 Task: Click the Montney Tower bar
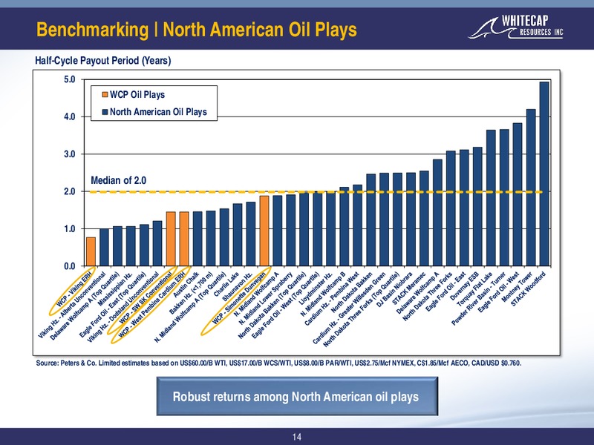[x=531, y=188]
